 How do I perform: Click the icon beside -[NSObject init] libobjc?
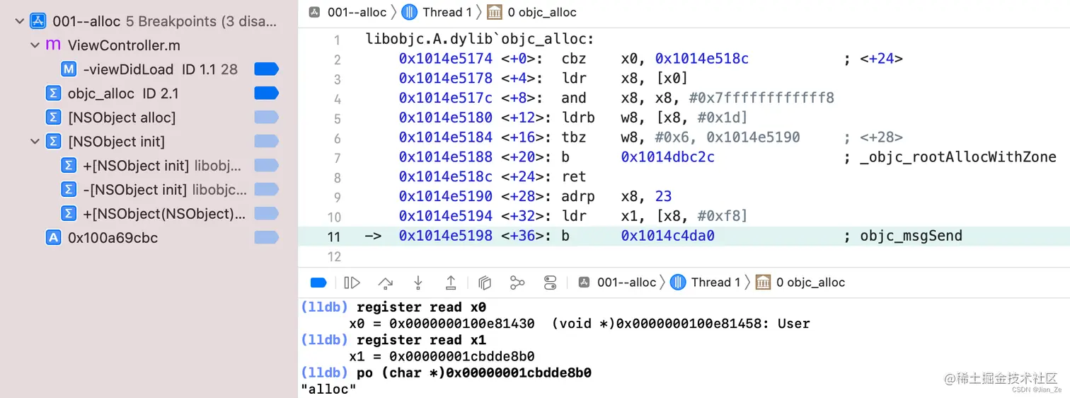[x=69, y=190]
